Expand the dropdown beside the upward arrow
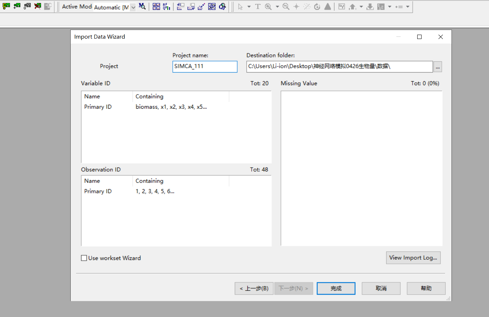Image resolution: width=489 pixels, height=317 pixels. [361, 7]
